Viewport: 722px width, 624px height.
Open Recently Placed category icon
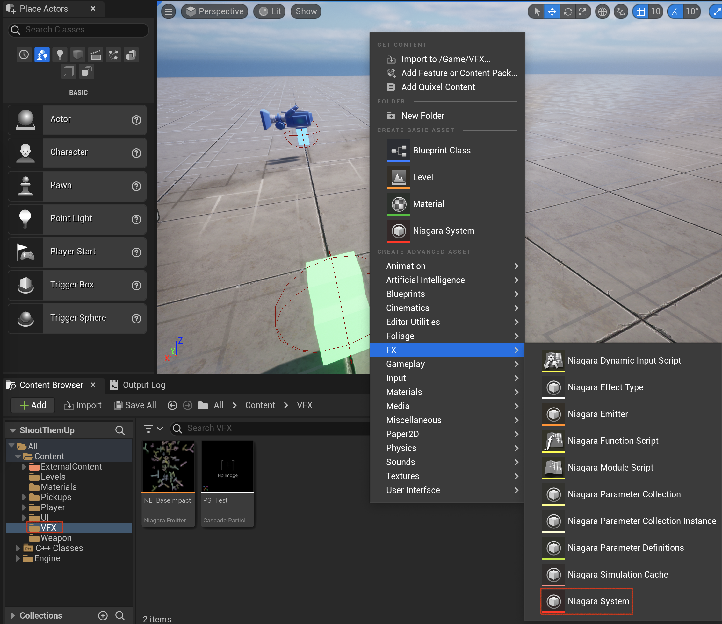[x=24, y=55]
